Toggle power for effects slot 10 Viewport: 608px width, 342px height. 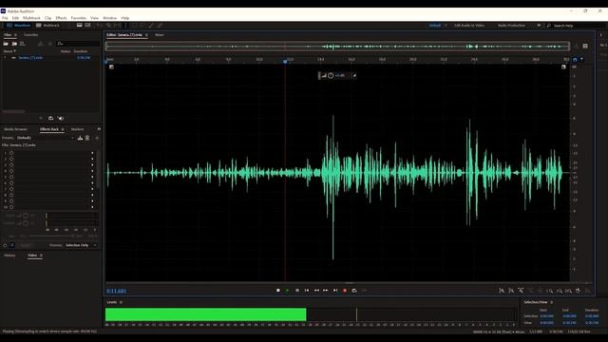point(11,207)
